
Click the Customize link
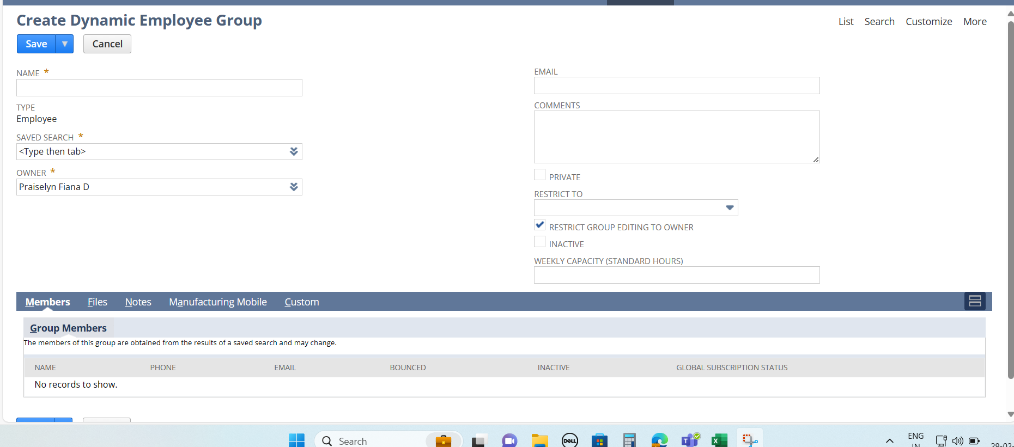click(928, 21)
